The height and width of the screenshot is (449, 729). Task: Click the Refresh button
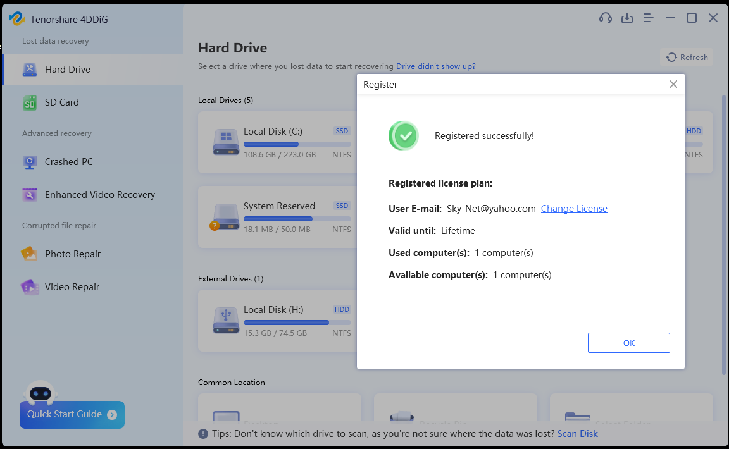(x=687, y=57)
